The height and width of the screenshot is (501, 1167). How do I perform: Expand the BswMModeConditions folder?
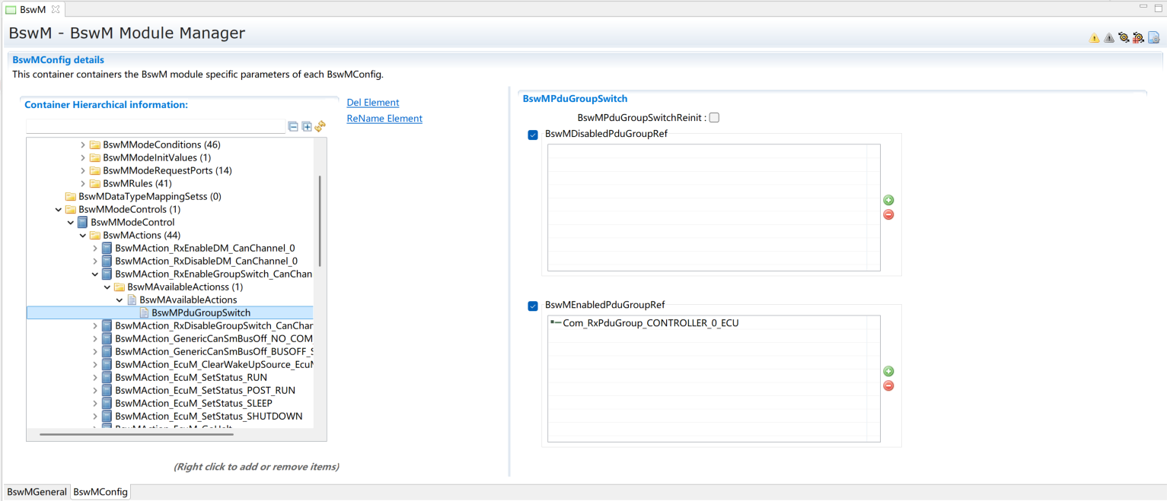[83, 144]
